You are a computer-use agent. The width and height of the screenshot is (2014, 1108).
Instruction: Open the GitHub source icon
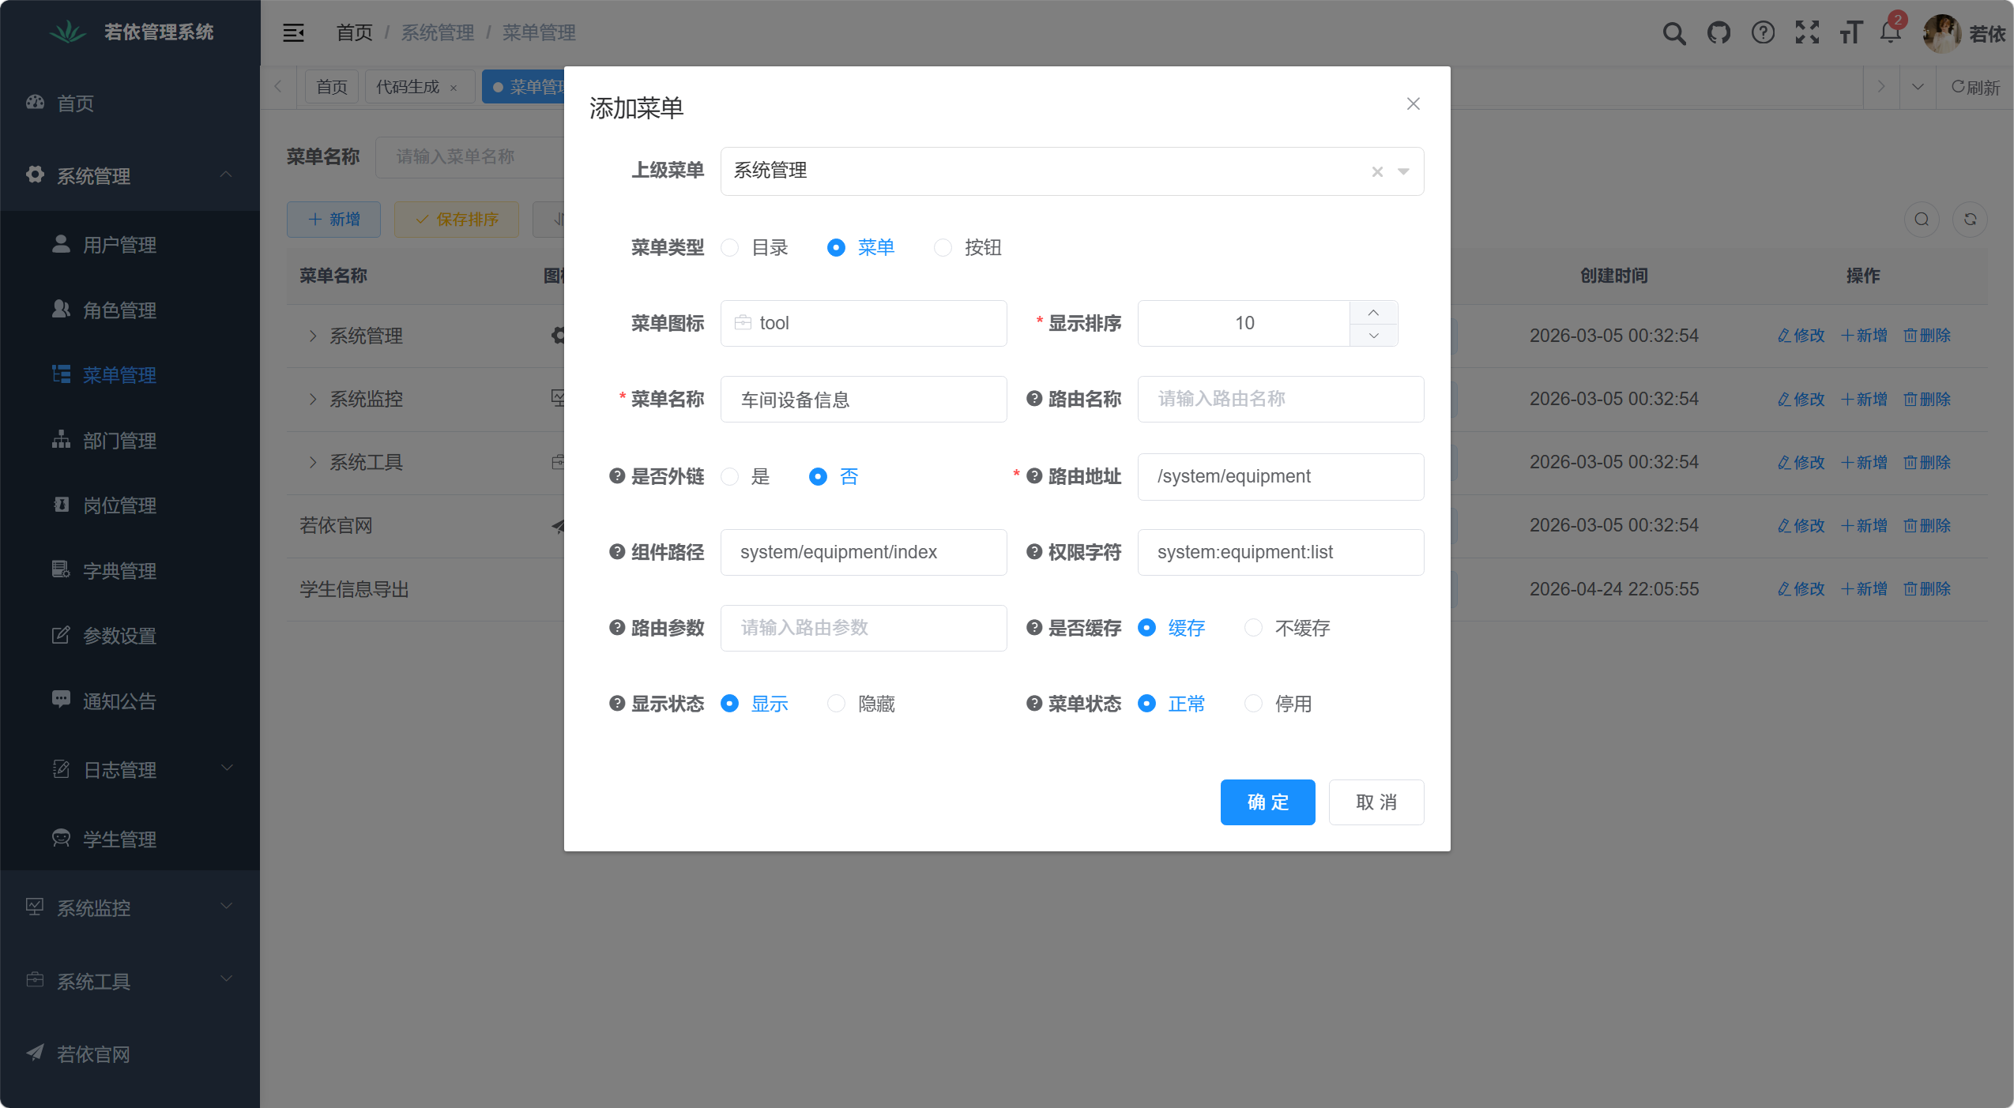tap(1718, 33)
